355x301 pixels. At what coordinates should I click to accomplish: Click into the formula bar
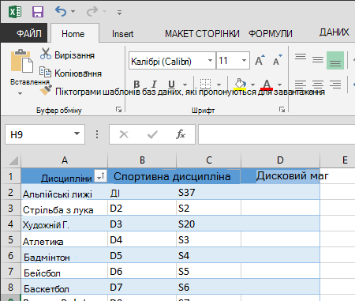coord(277,134)
